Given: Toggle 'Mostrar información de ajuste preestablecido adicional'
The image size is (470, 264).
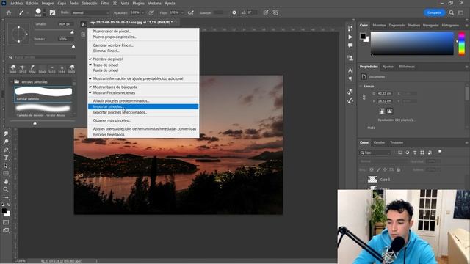Looking at the screenshot, I should tap(143, 78).
